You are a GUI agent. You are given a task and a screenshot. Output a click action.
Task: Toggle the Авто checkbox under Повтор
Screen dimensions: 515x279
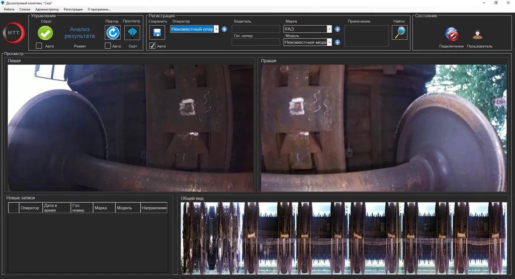(108, 46)
